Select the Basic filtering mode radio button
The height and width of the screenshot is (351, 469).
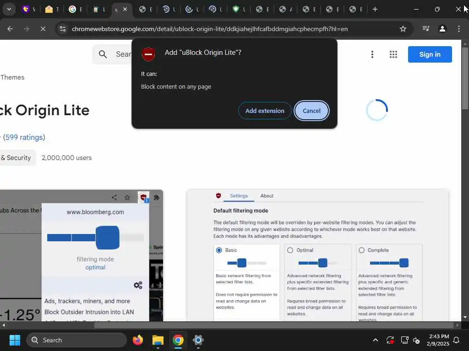pyautogui.click(x=219, y=250)
